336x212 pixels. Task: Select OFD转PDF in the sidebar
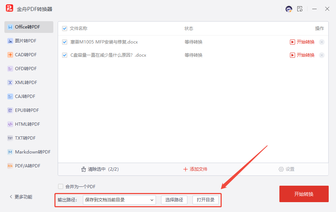click(x=29, y=69)
